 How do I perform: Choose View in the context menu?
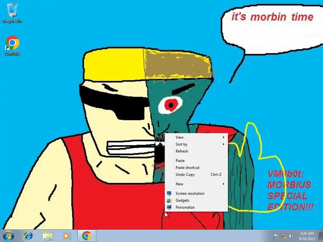click(196, 137)
